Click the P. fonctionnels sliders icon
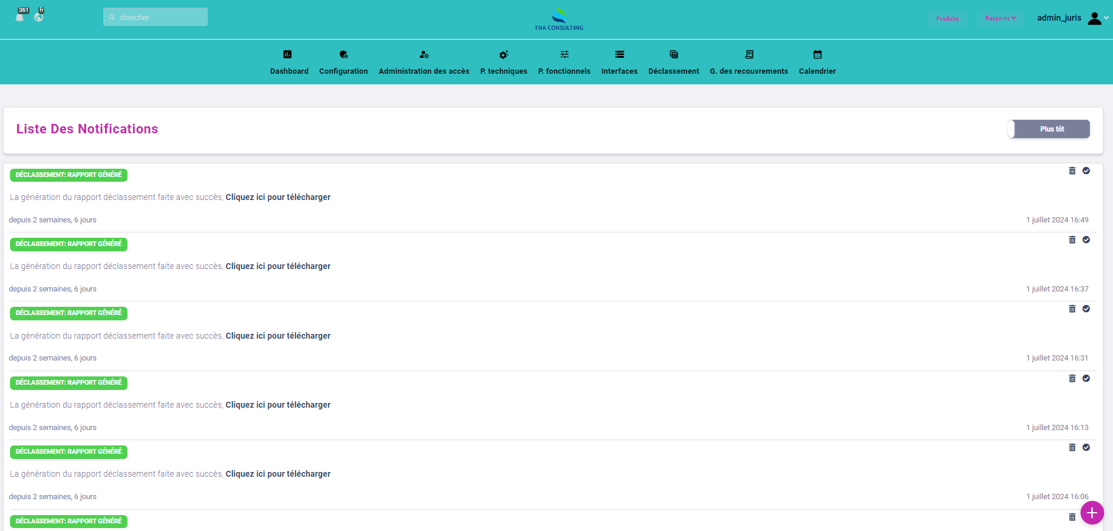This screenshot has height=531, width=1113. [x=564, y=54]
